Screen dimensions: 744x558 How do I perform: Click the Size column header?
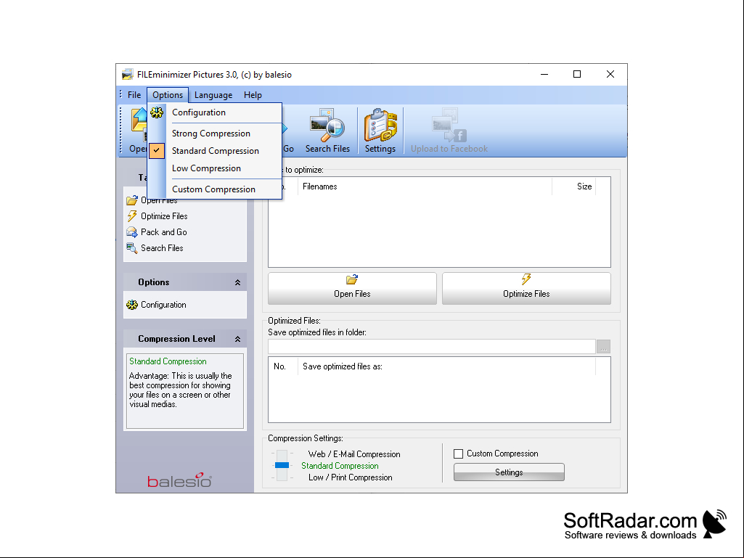(573, 186)
